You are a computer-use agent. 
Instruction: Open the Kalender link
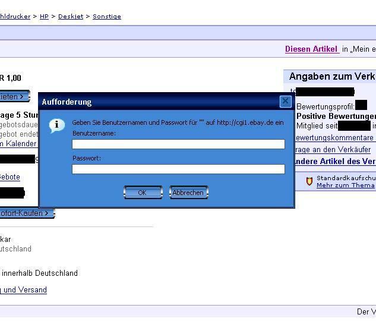coord(18,143)
